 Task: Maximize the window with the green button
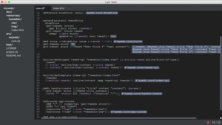click(x=9, y=2)
